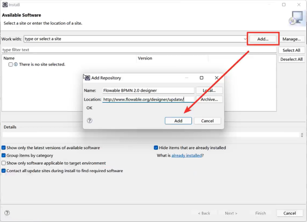Click the Version column header
Screen dimensions: 307x222
(x=145, y=58)
